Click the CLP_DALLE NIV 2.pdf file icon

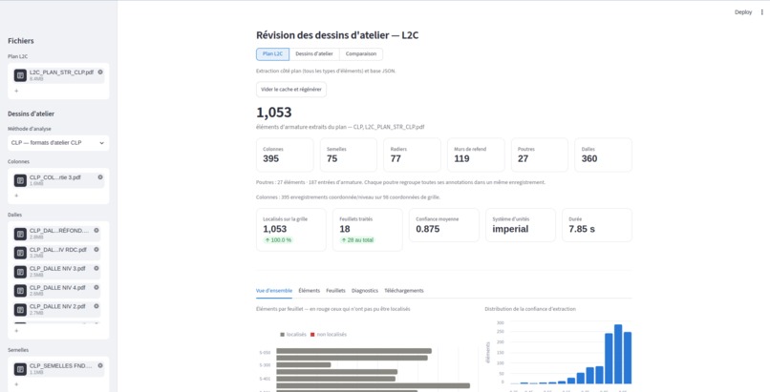coord(20,310)
